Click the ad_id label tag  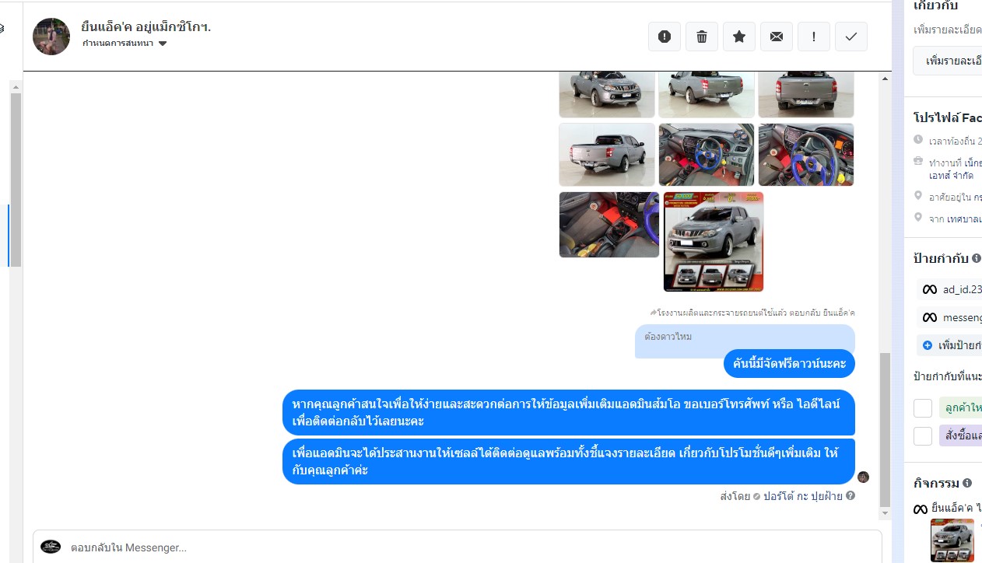949,289
